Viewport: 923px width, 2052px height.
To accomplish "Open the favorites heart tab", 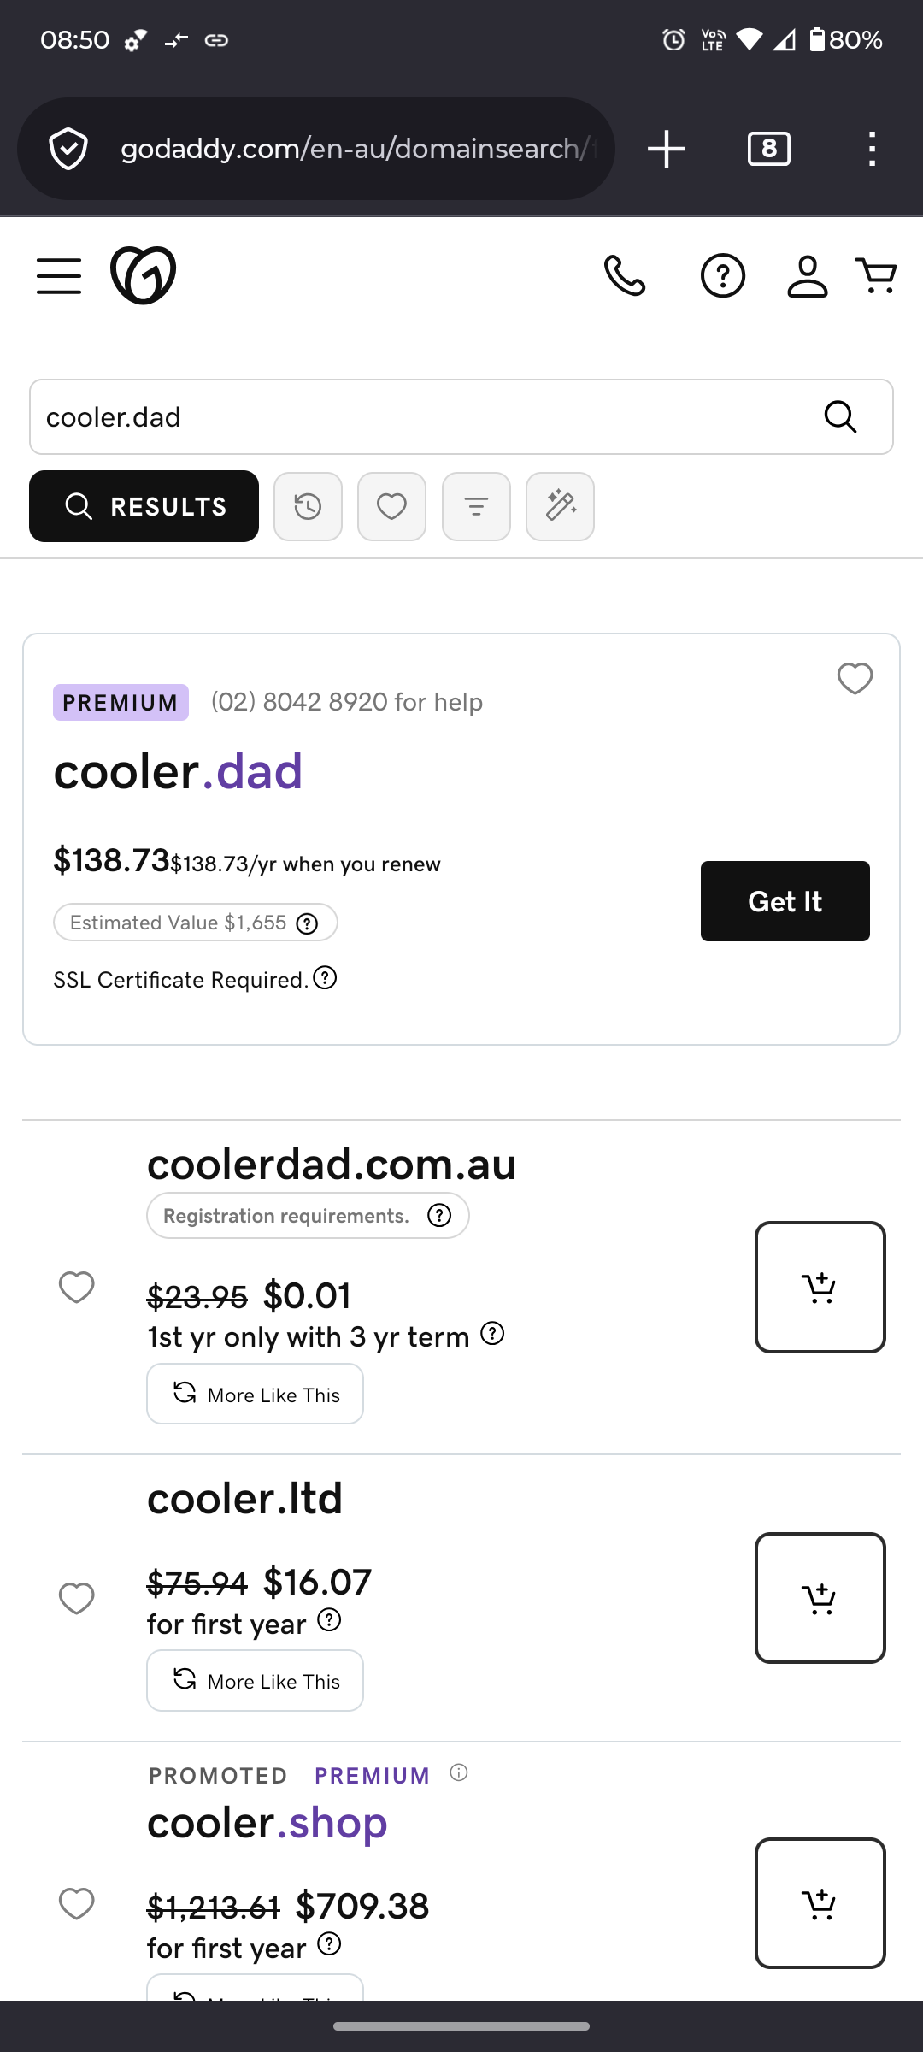I will [391, 507].
